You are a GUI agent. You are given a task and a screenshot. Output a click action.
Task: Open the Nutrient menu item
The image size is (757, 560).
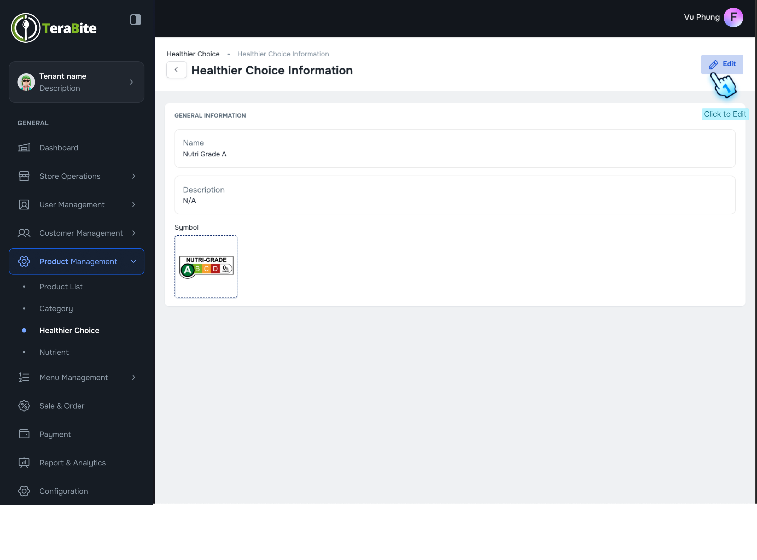[x=54, y=352]
